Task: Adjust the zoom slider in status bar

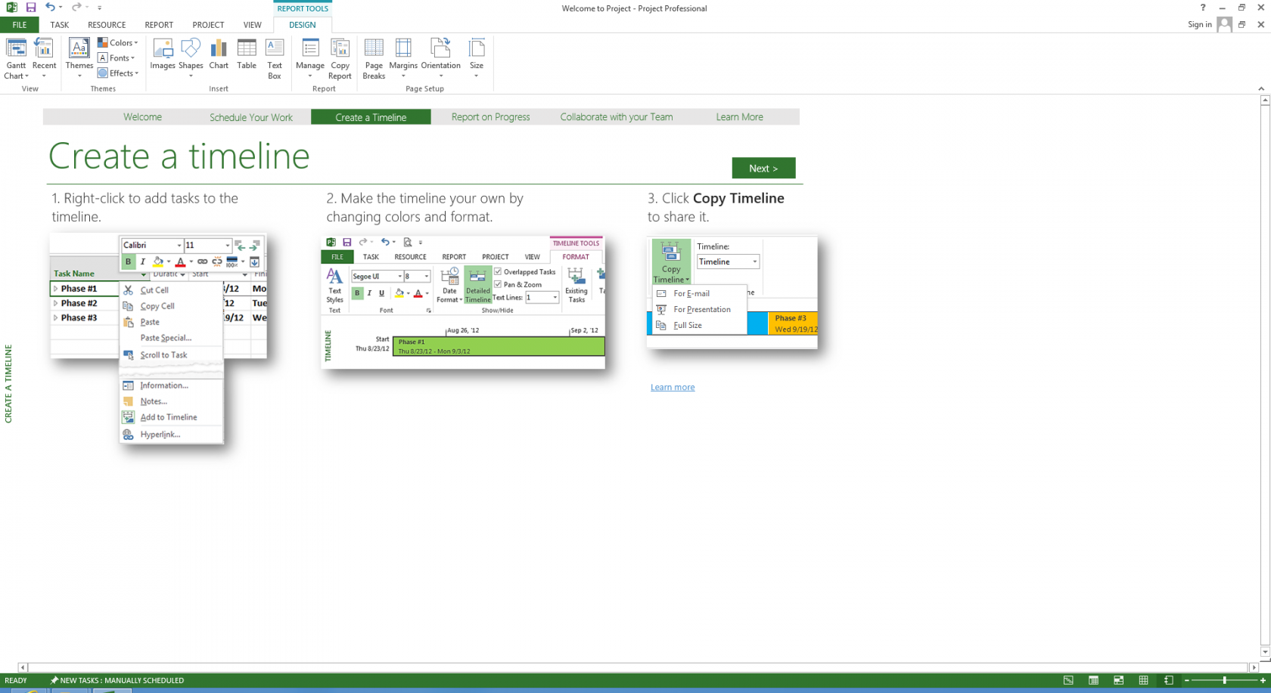Action: (1224, 680)
